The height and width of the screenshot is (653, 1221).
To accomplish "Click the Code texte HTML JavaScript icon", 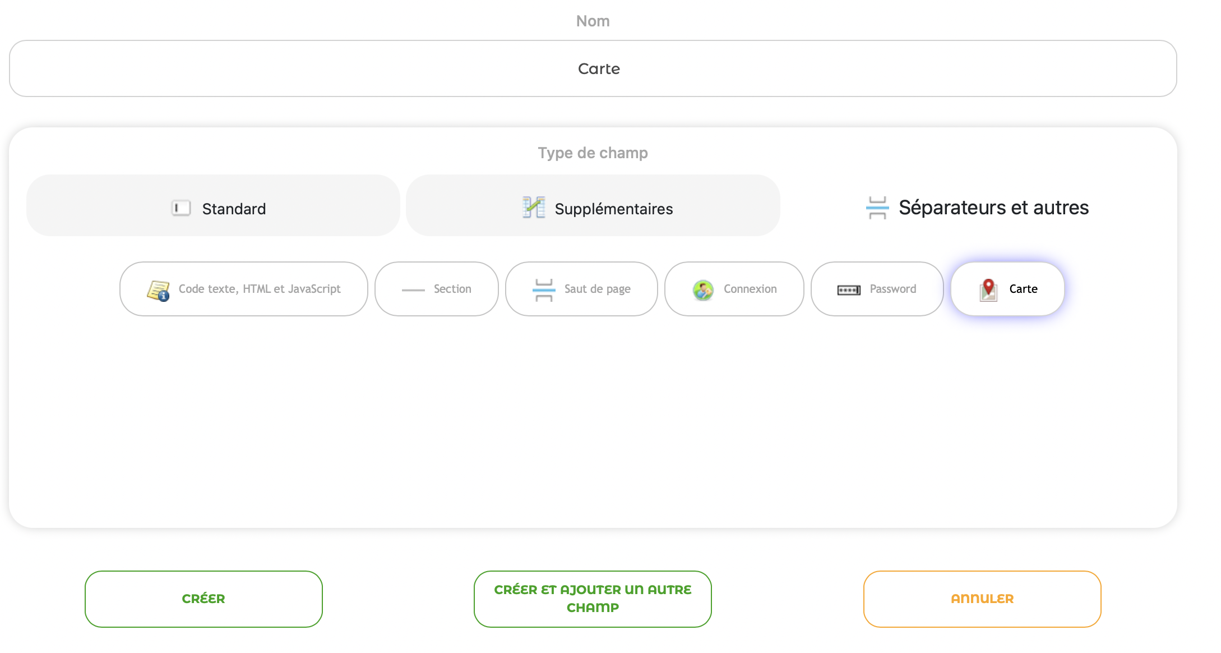I will tap(158, 290).
